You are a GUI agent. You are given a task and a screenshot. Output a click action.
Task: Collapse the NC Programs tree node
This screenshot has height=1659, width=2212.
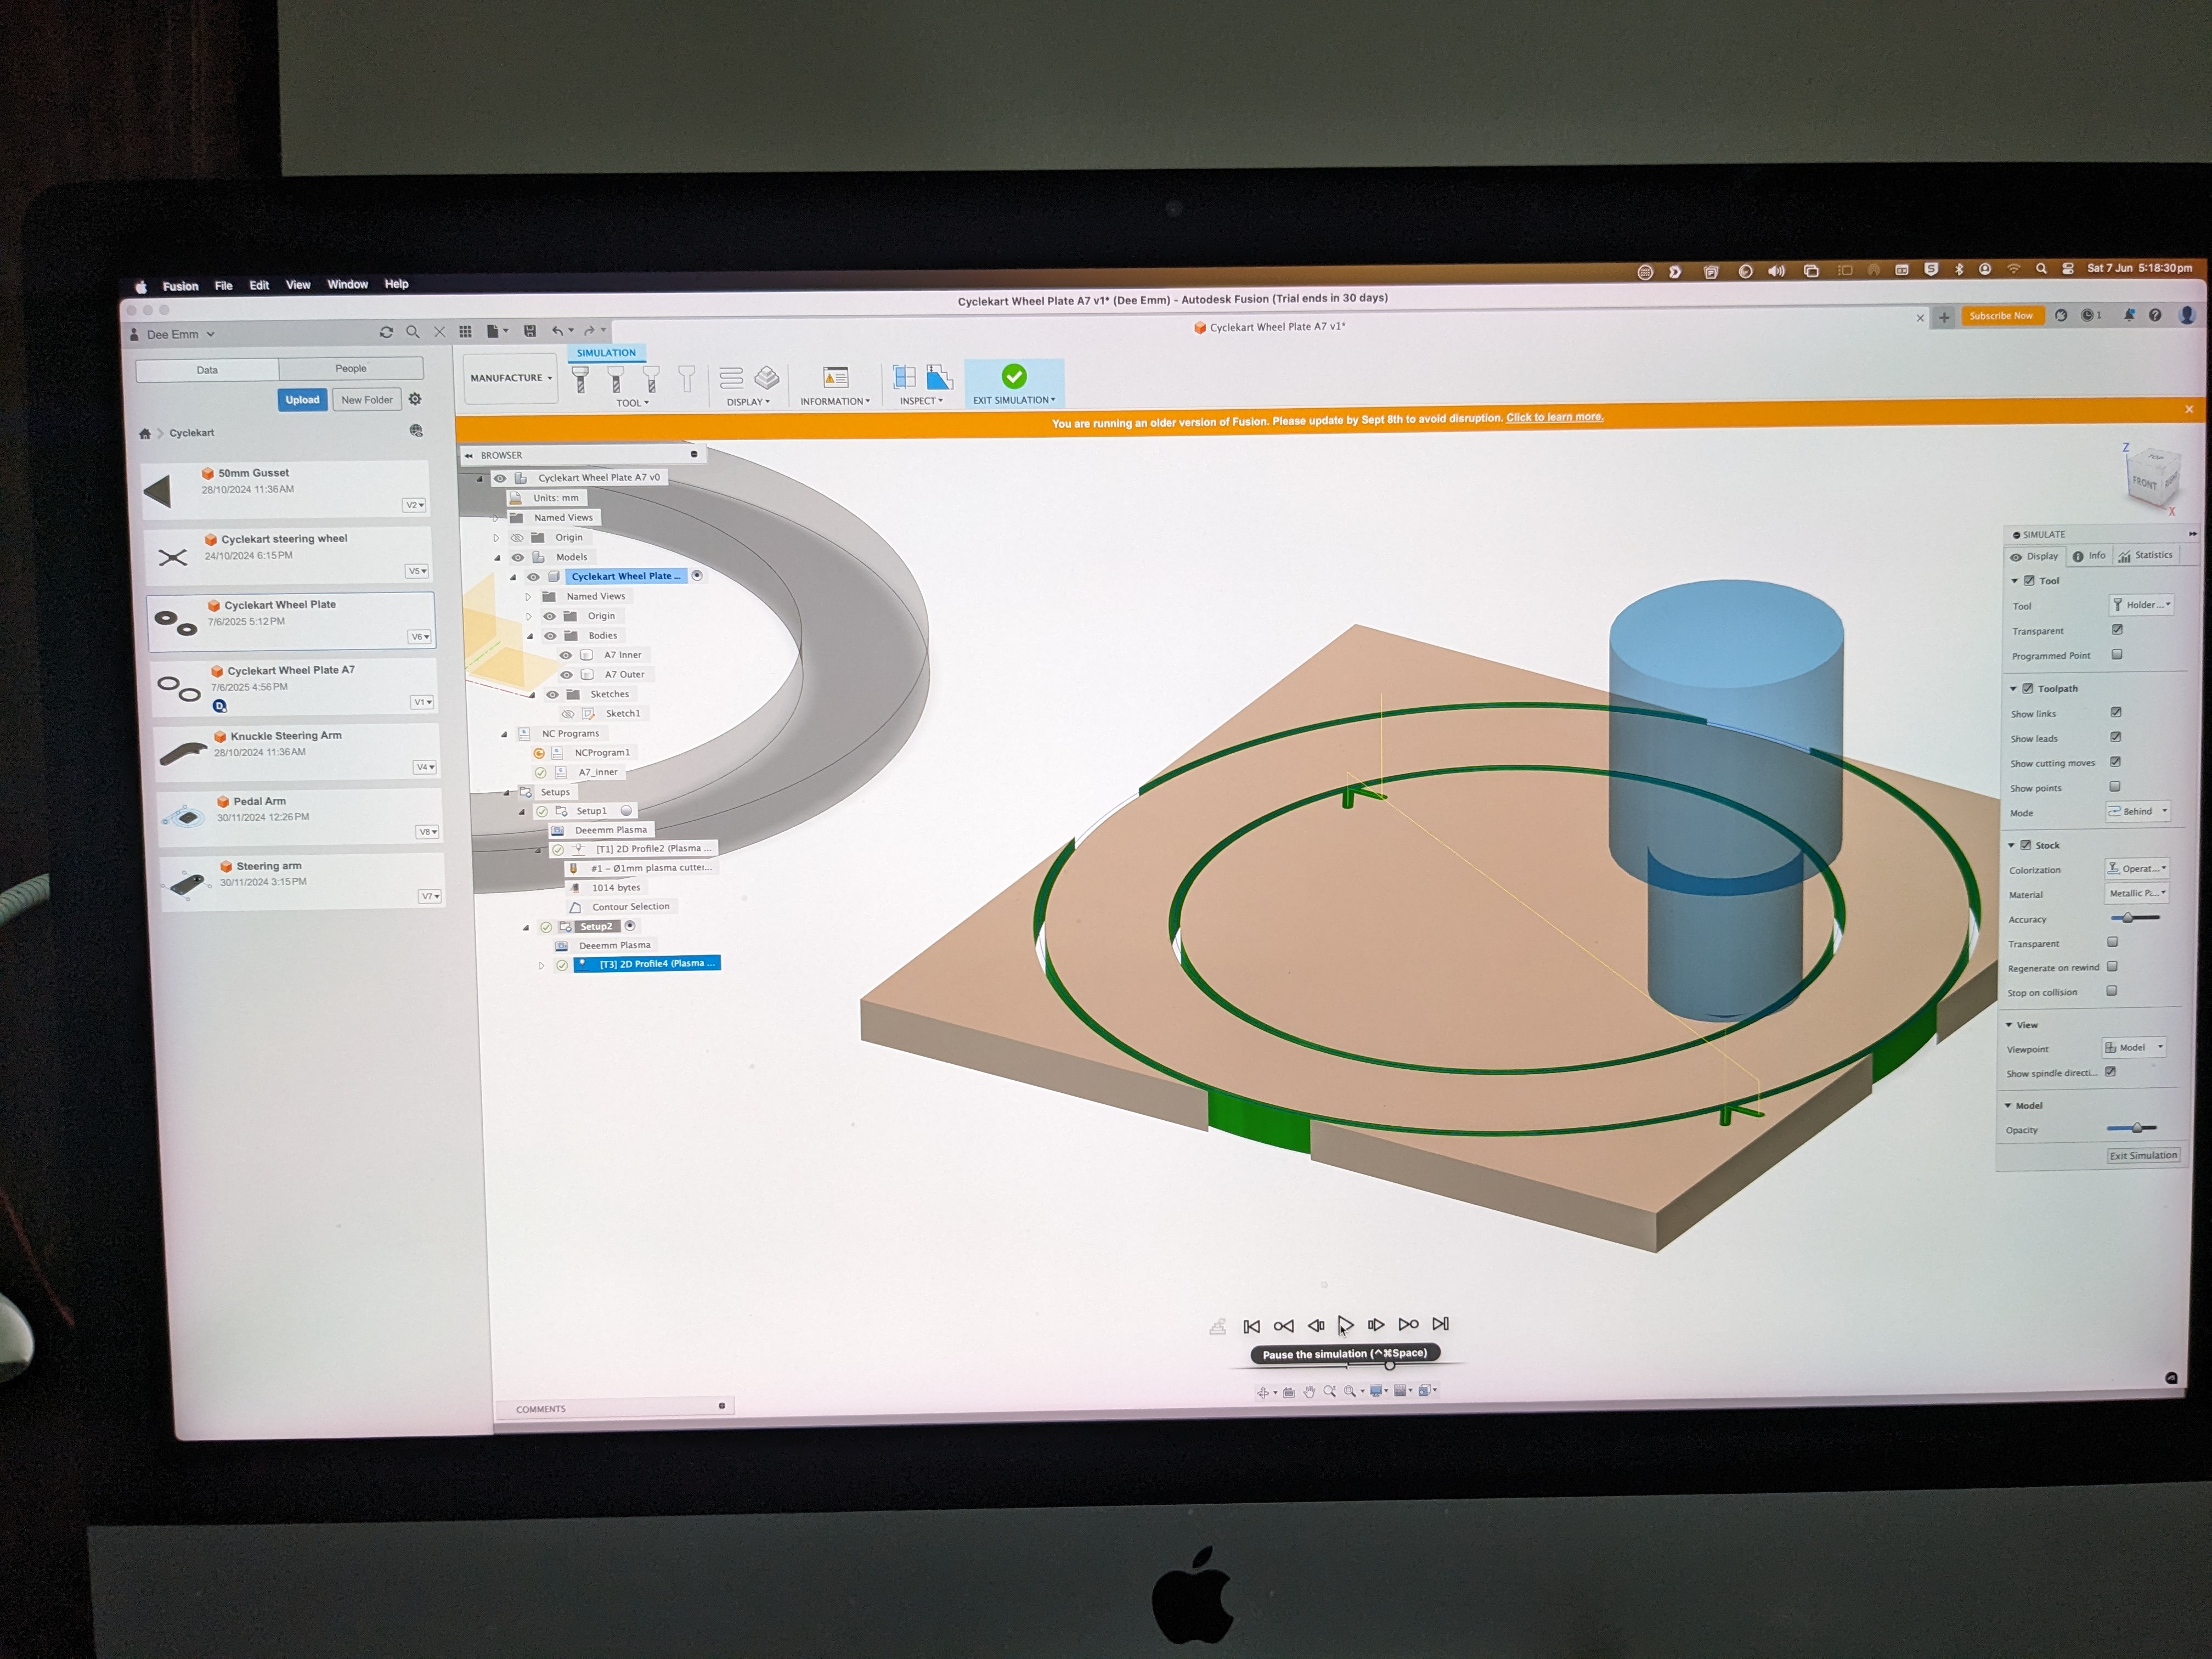[x=504, y=734]
